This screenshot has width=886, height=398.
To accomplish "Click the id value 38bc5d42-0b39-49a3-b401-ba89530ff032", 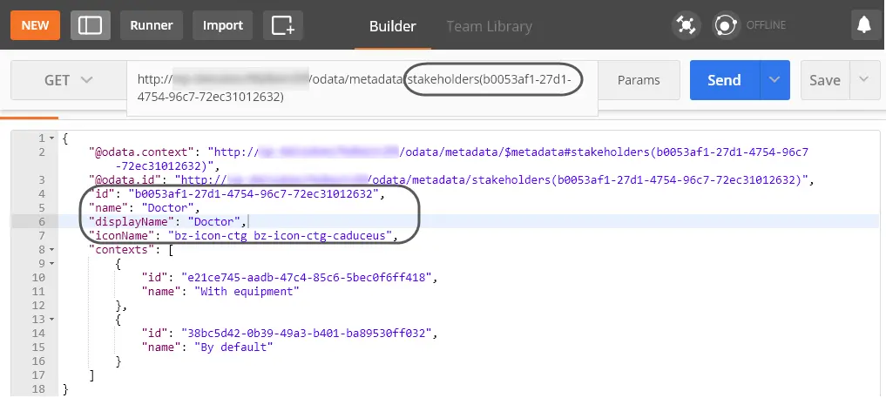I will [307, 334].
